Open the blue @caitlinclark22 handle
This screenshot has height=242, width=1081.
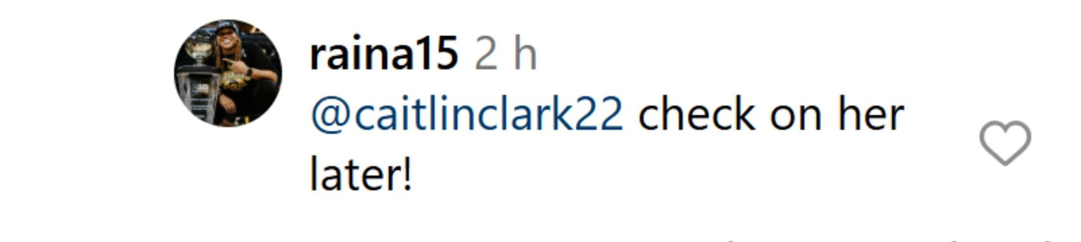click(467, 115)
